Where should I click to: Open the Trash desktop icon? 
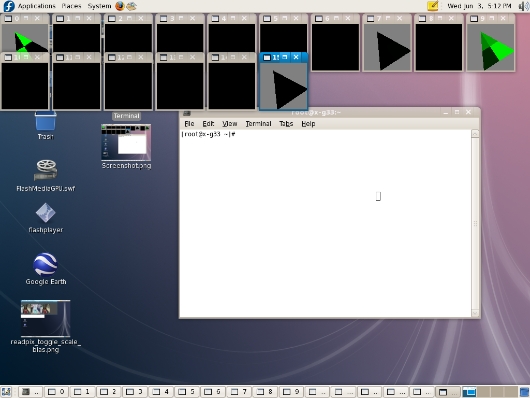[x=46, y=122]
